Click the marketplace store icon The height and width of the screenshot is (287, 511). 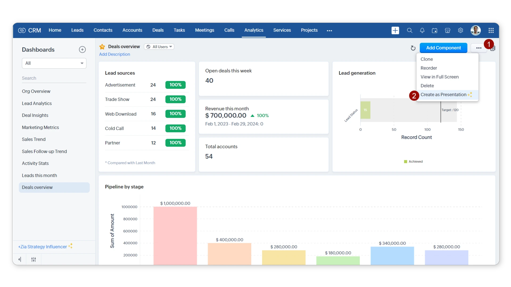coord(447,30)
